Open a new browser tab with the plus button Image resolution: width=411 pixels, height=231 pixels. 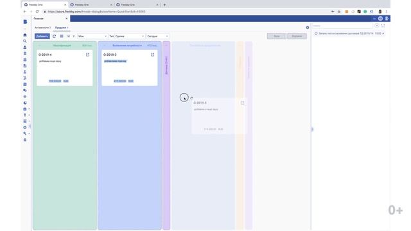click(164, 4)
